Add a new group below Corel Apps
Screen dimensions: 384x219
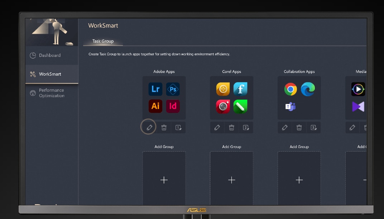(231, 180)
